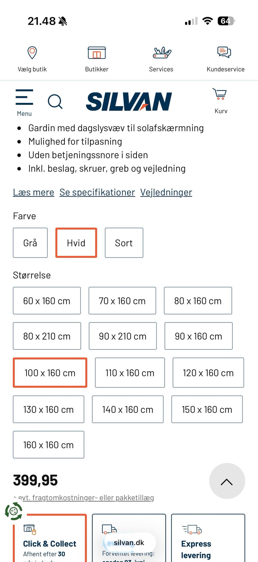The image size is (258, 562).
Task: Tap the magnifying glass search icon
Action: click(55, 102)
